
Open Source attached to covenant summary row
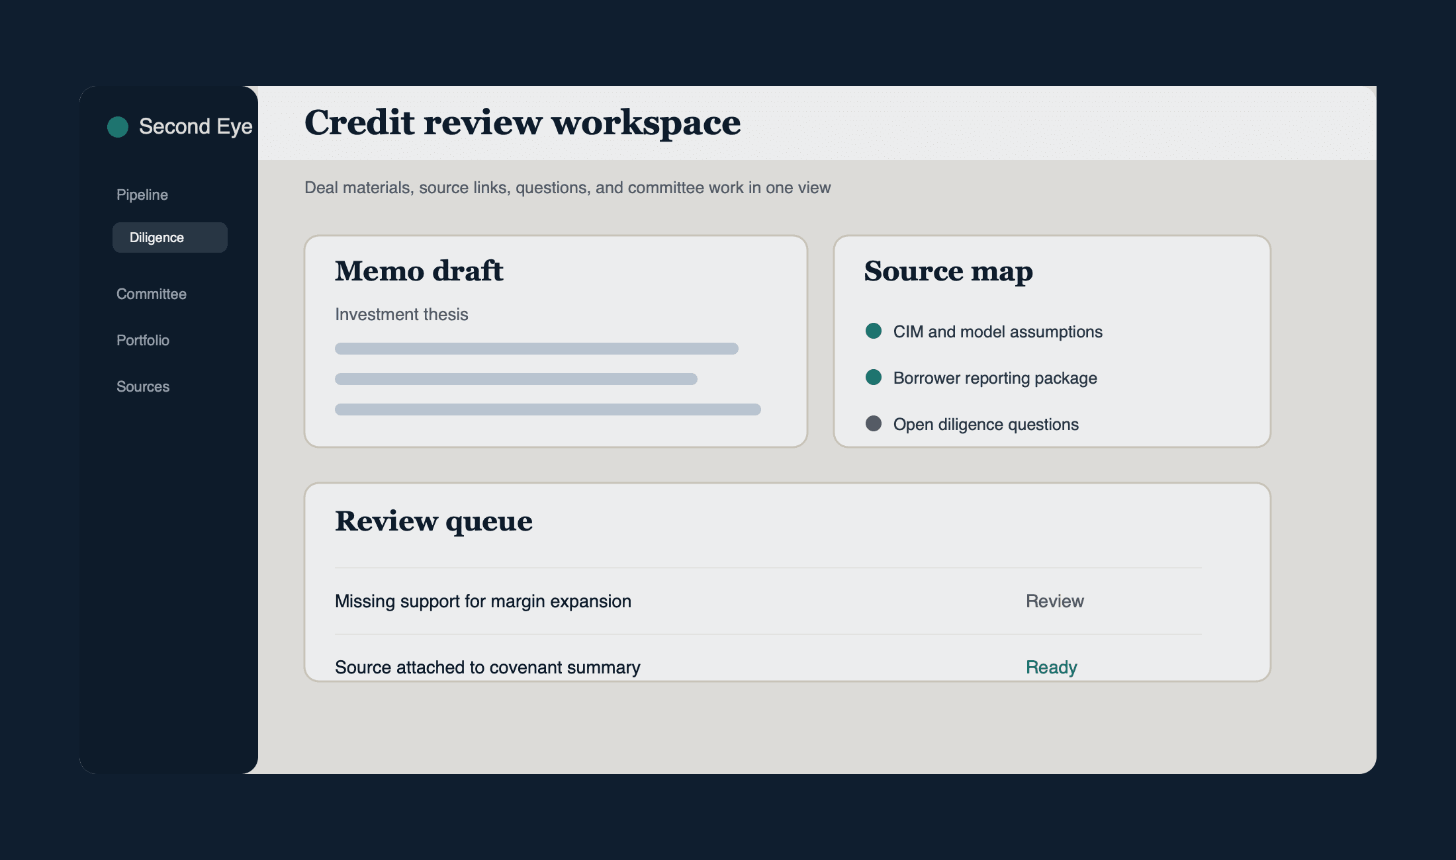click(x=487, y=667)
